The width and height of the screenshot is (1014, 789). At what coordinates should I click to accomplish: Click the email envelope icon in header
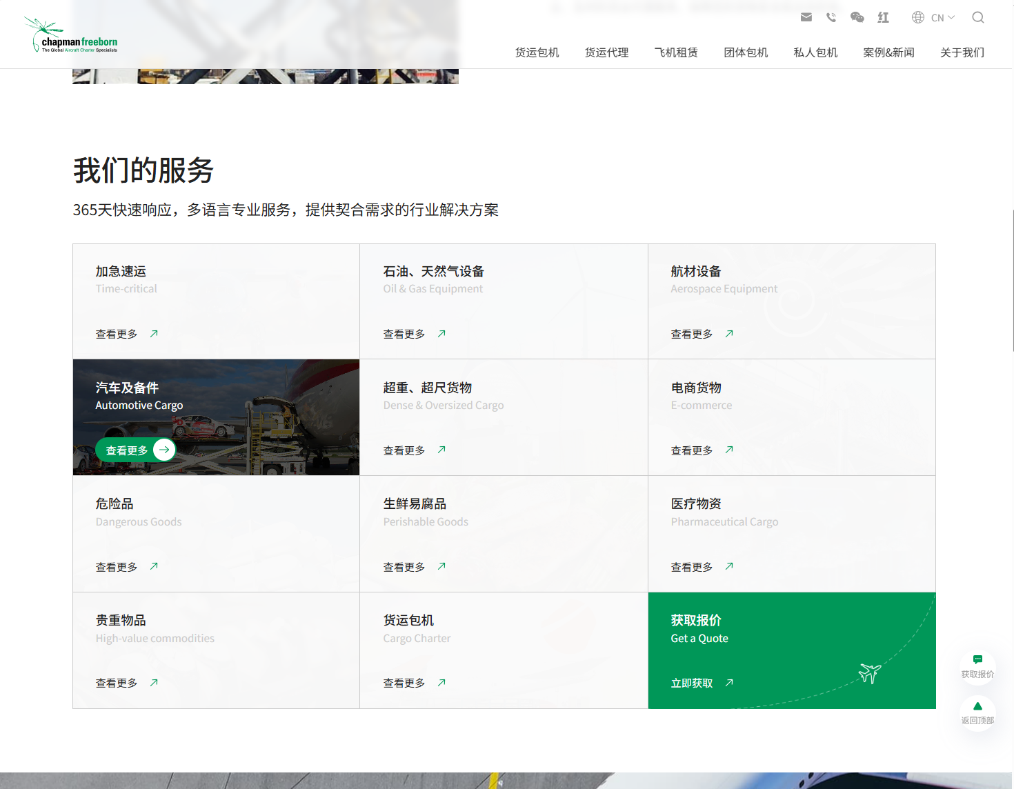coord(806,17)
